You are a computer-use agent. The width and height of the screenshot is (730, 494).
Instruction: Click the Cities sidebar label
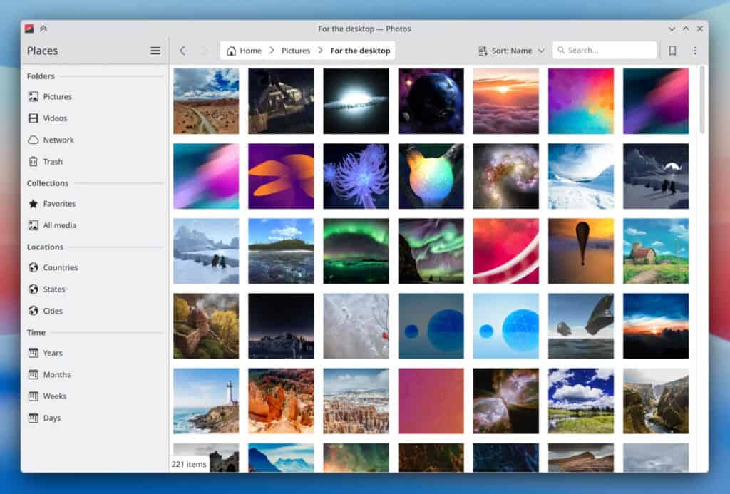coord(53,311)
